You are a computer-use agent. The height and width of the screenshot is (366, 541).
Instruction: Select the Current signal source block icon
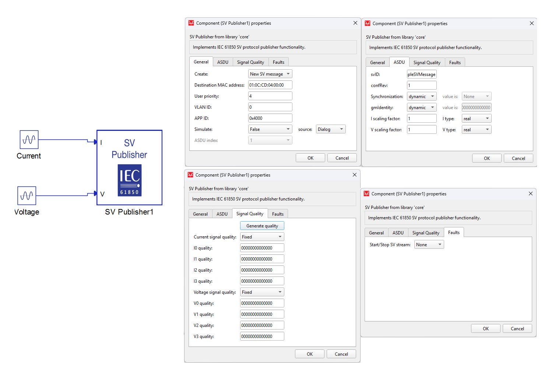point(29,140)
